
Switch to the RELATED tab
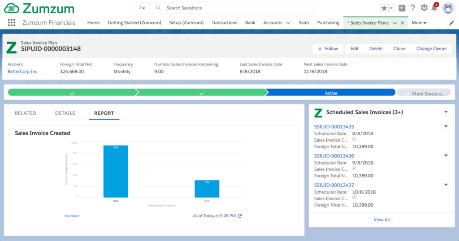(26, 113)
